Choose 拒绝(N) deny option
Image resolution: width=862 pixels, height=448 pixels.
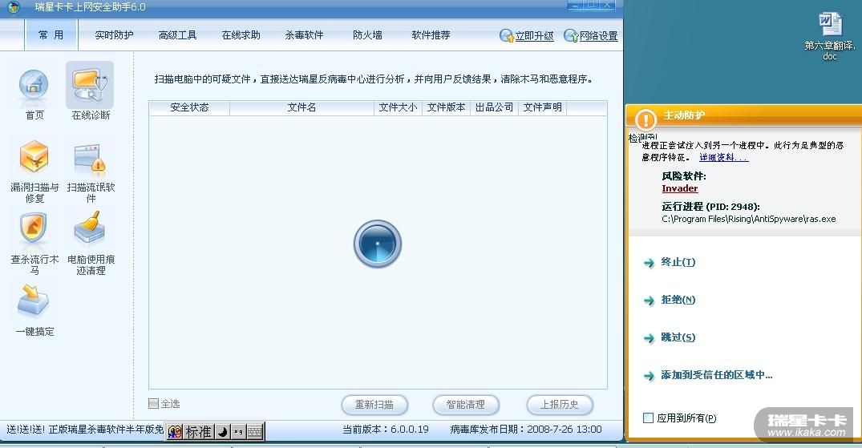678,300
